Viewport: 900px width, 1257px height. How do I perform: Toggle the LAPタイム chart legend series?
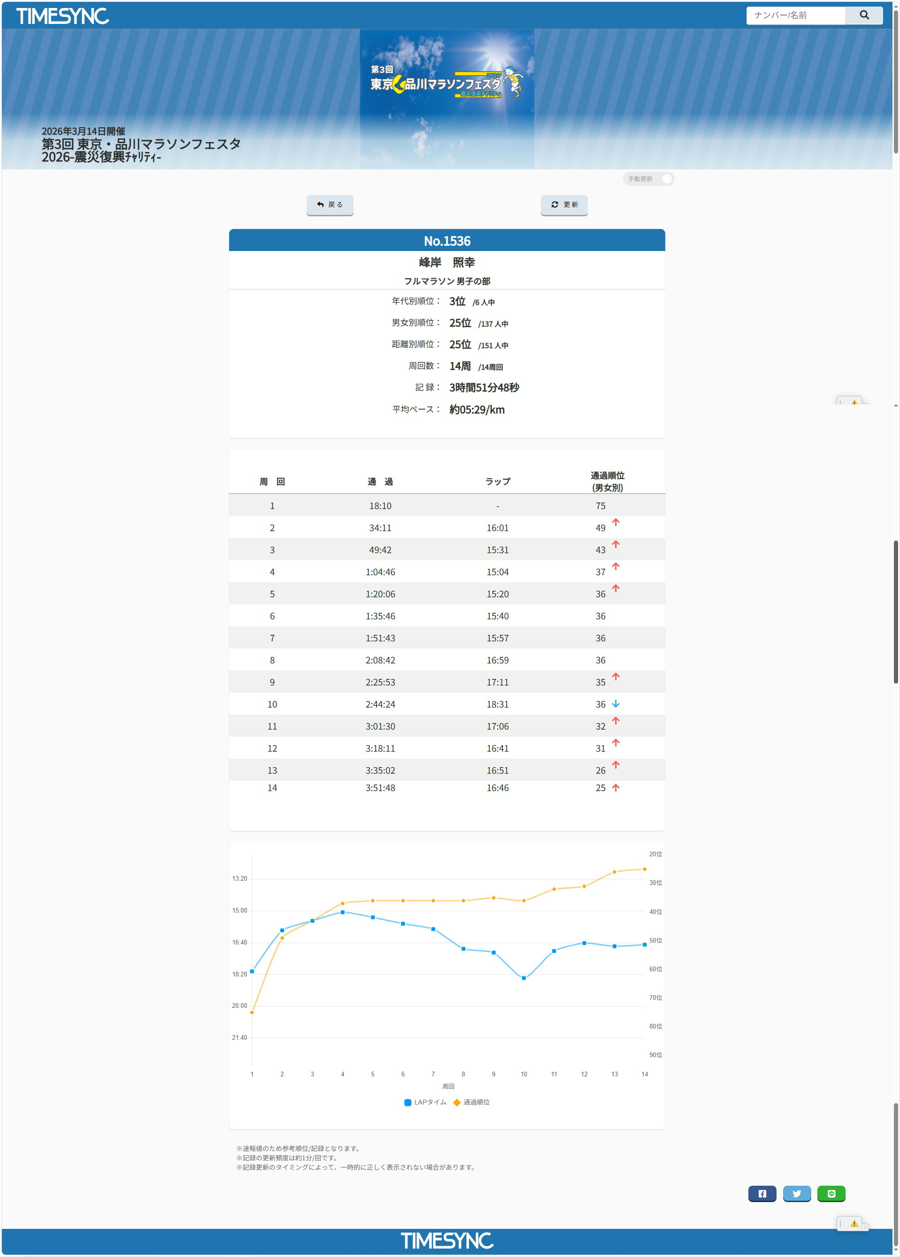pos(425,1102)
